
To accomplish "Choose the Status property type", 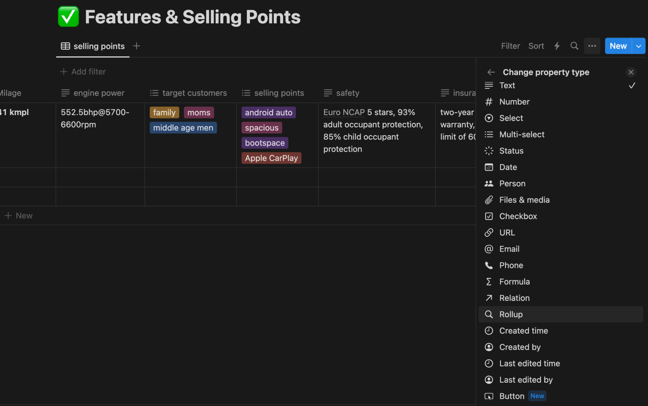I will pyautogui.click(x=511, y=151).
